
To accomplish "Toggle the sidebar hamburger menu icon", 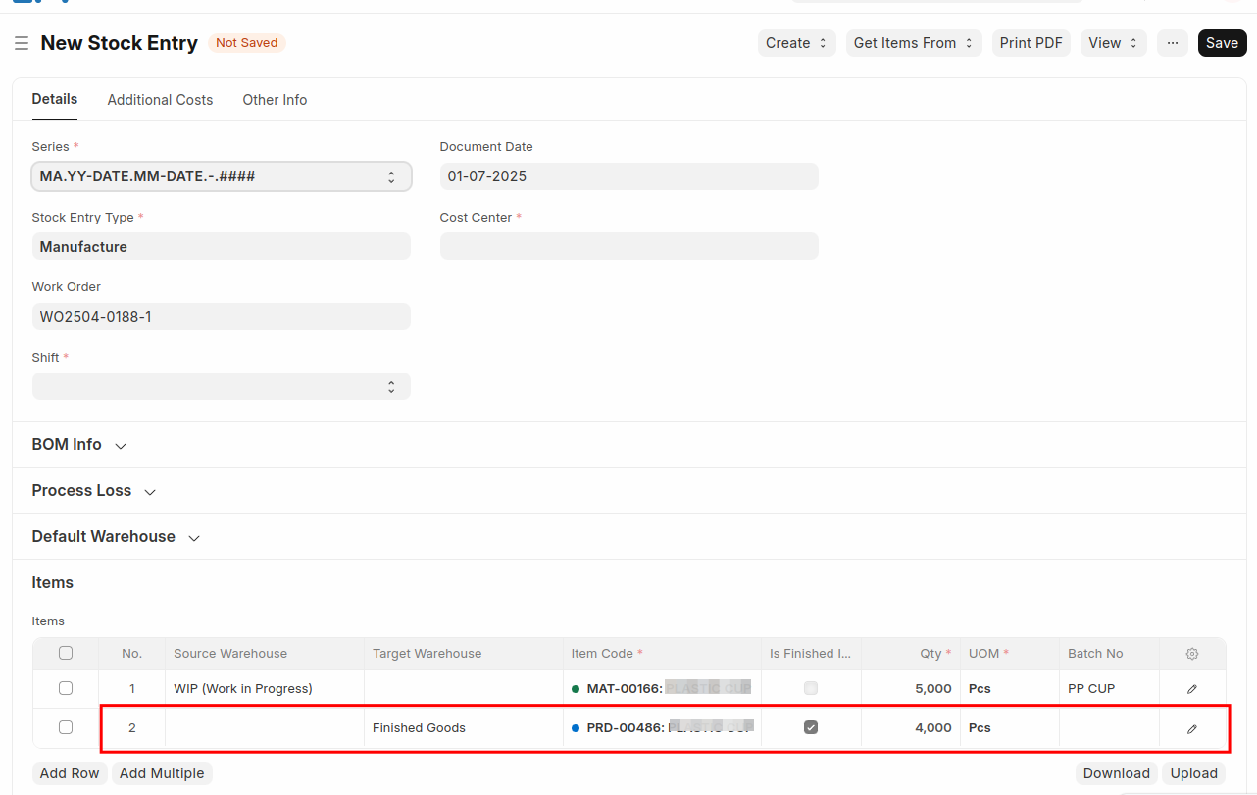I will point(22,43).
